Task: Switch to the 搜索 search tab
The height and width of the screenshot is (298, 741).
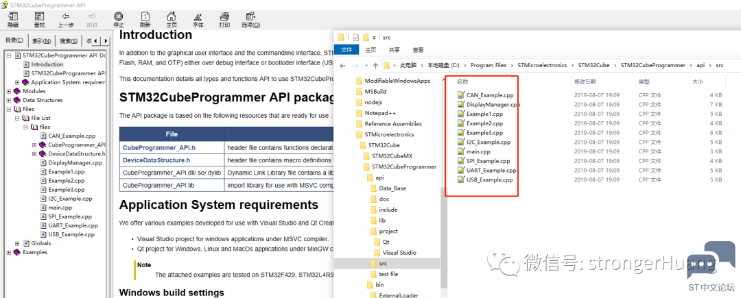Action: pos(69,41)
